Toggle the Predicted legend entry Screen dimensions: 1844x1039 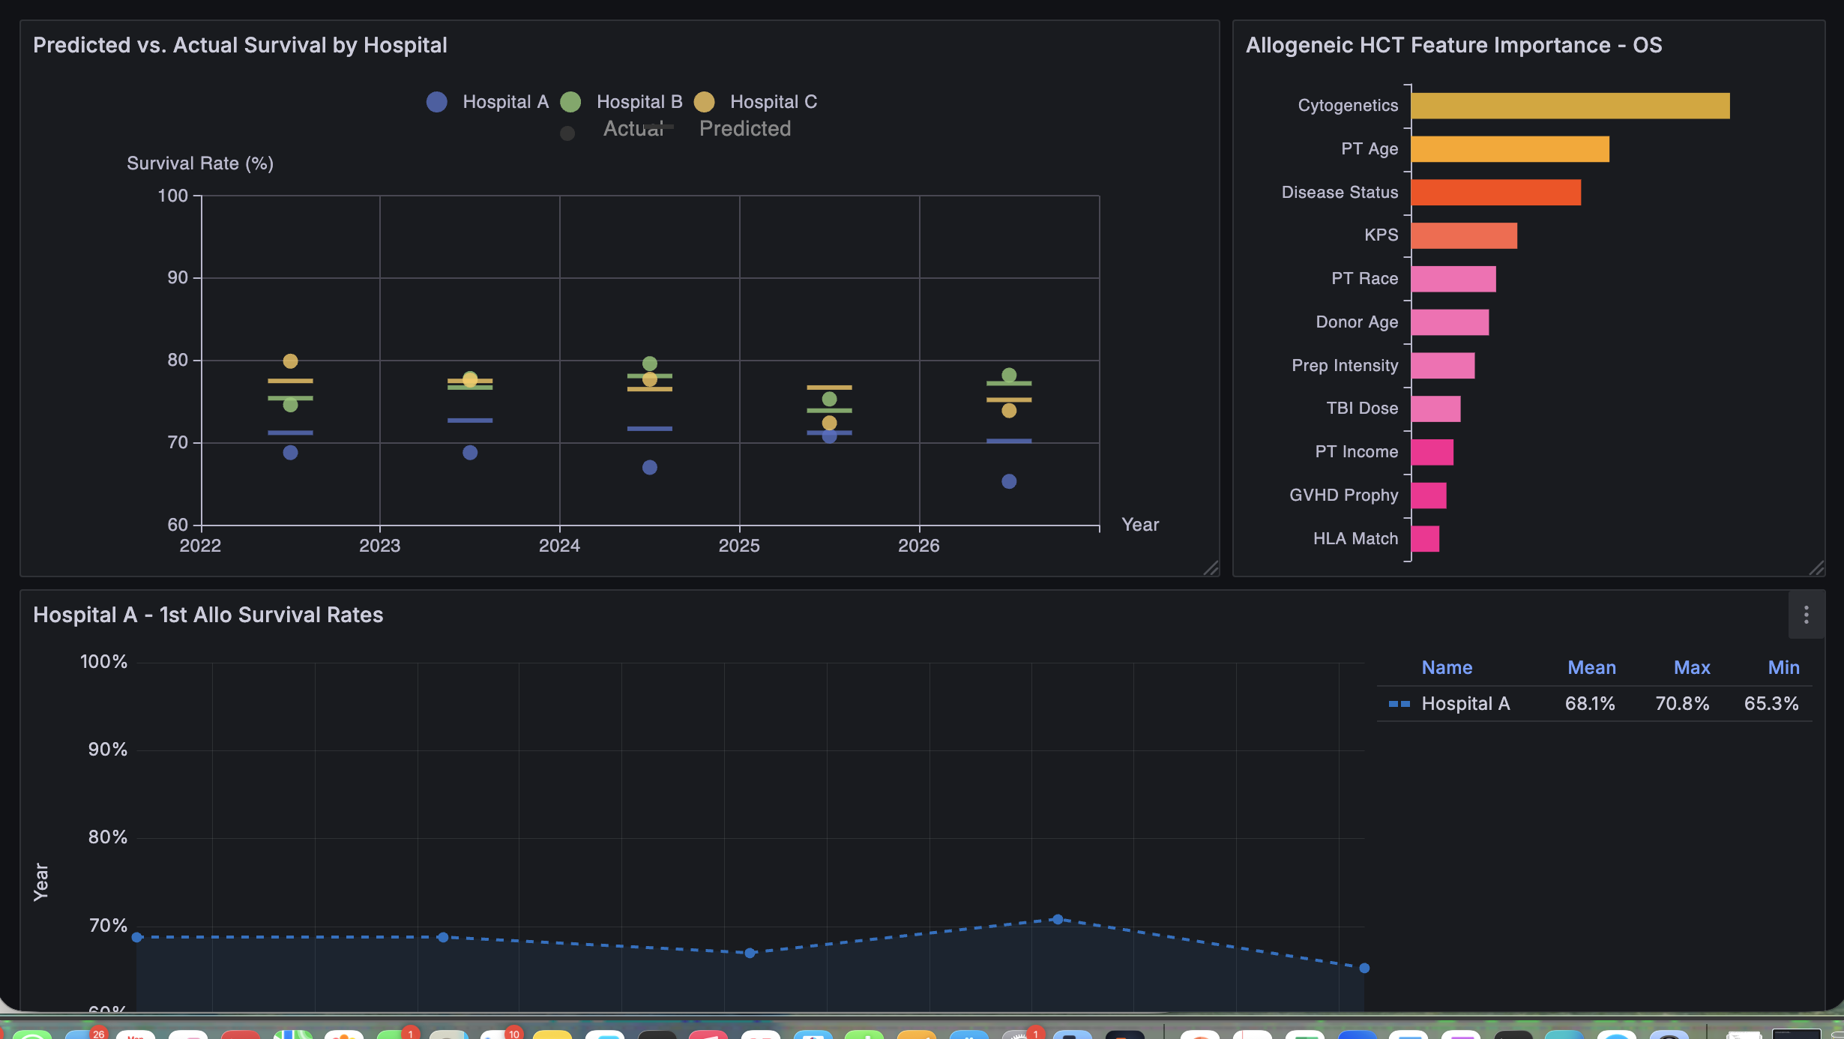click(x=744, y=128)
